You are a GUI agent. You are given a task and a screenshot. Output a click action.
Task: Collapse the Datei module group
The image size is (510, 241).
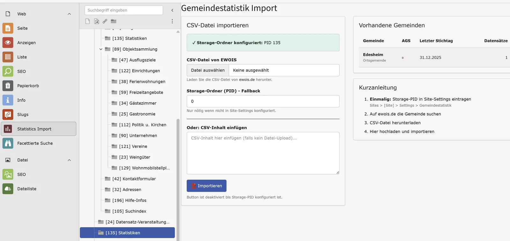tap(69, 160)
